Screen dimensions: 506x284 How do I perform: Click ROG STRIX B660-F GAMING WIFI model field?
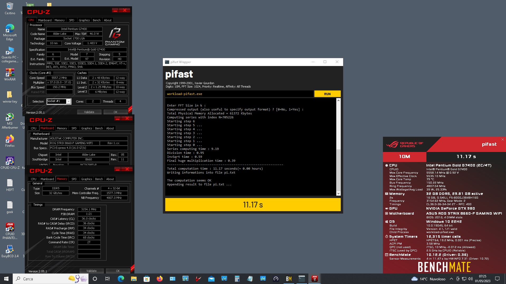tap(75, 143)
